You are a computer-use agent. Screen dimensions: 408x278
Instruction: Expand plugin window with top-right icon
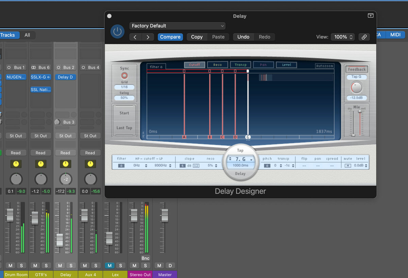tap(371, 16)
